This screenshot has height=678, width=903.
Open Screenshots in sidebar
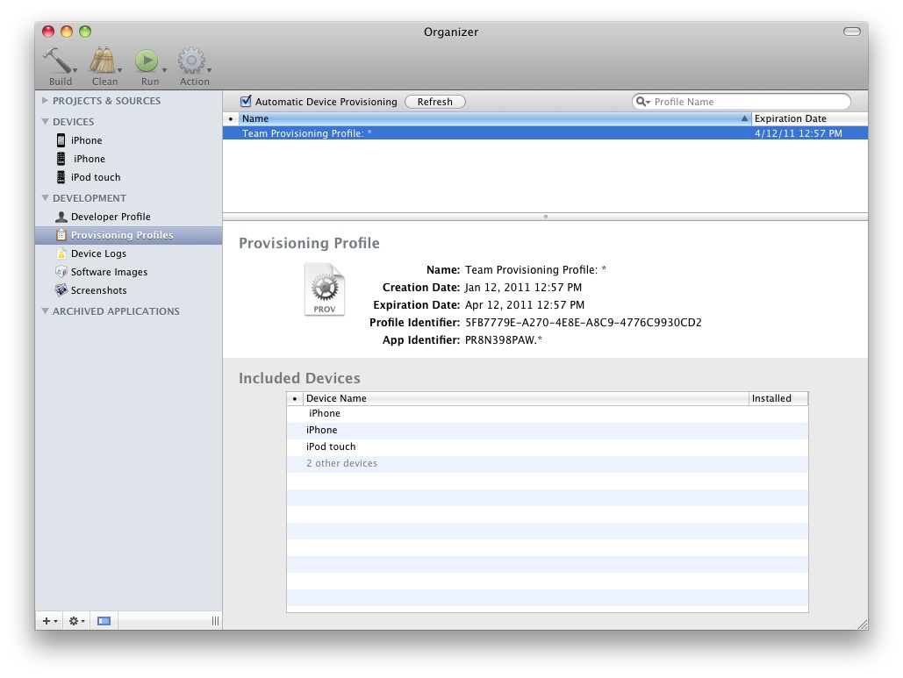pos(128,290)
